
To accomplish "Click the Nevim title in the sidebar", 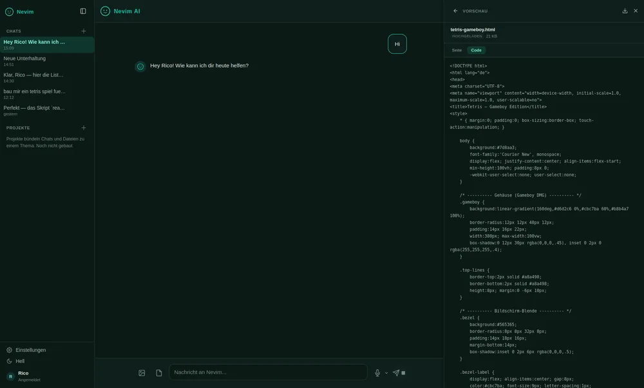I will point(25,12).
